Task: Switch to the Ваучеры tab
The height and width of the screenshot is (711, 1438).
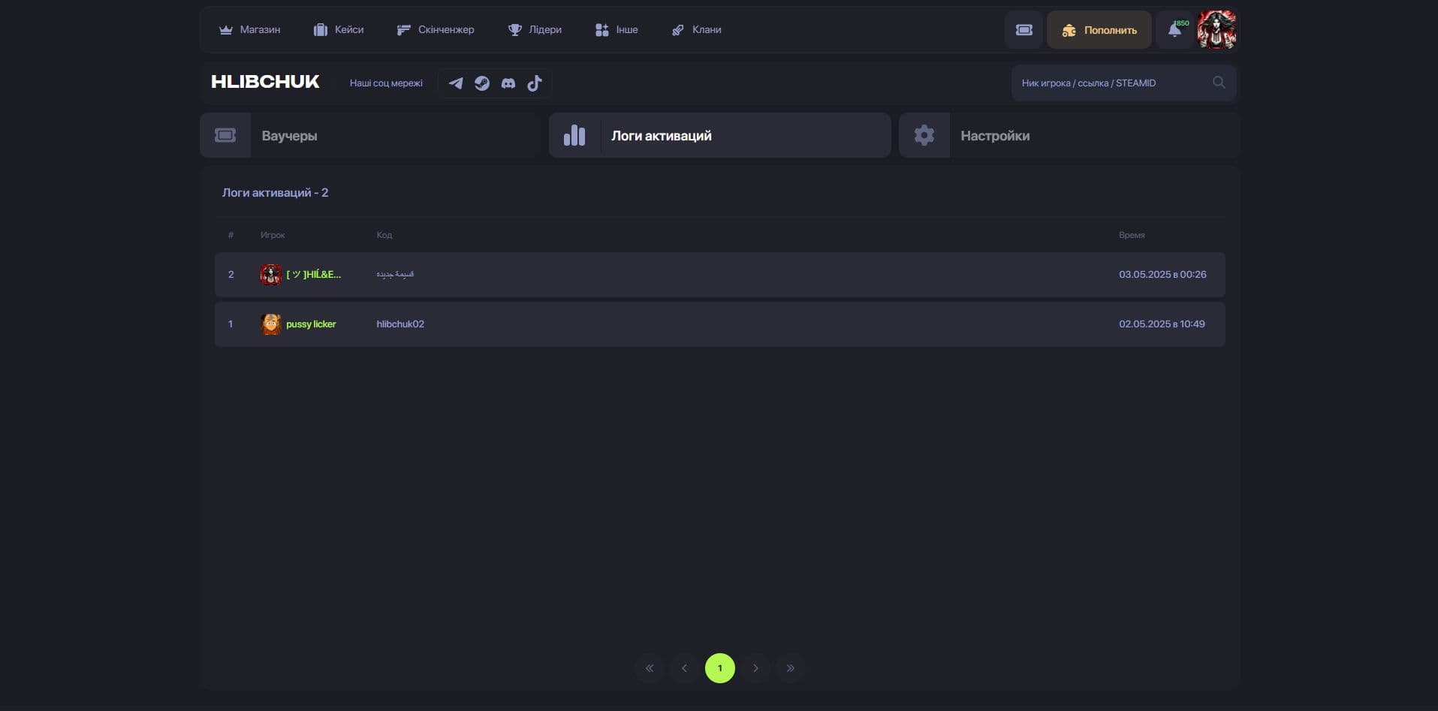Action: tap(370, 136)
